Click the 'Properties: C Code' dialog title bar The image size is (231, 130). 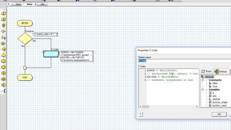[x=184, y=50]
